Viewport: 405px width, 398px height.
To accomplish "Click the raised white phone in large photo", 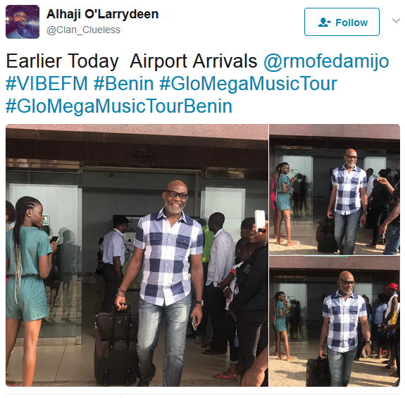I will click(x=260, y=220).
